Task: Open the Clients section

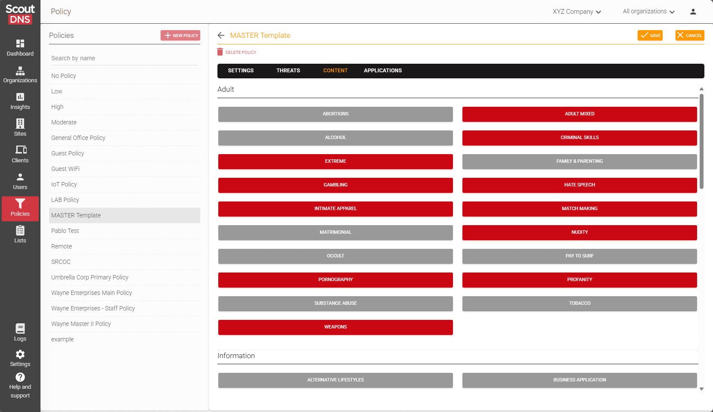Action: [x=20, y=154]
